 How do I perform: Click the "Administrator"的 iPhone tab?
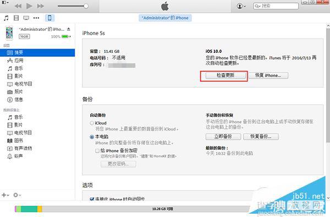point(165,18)
